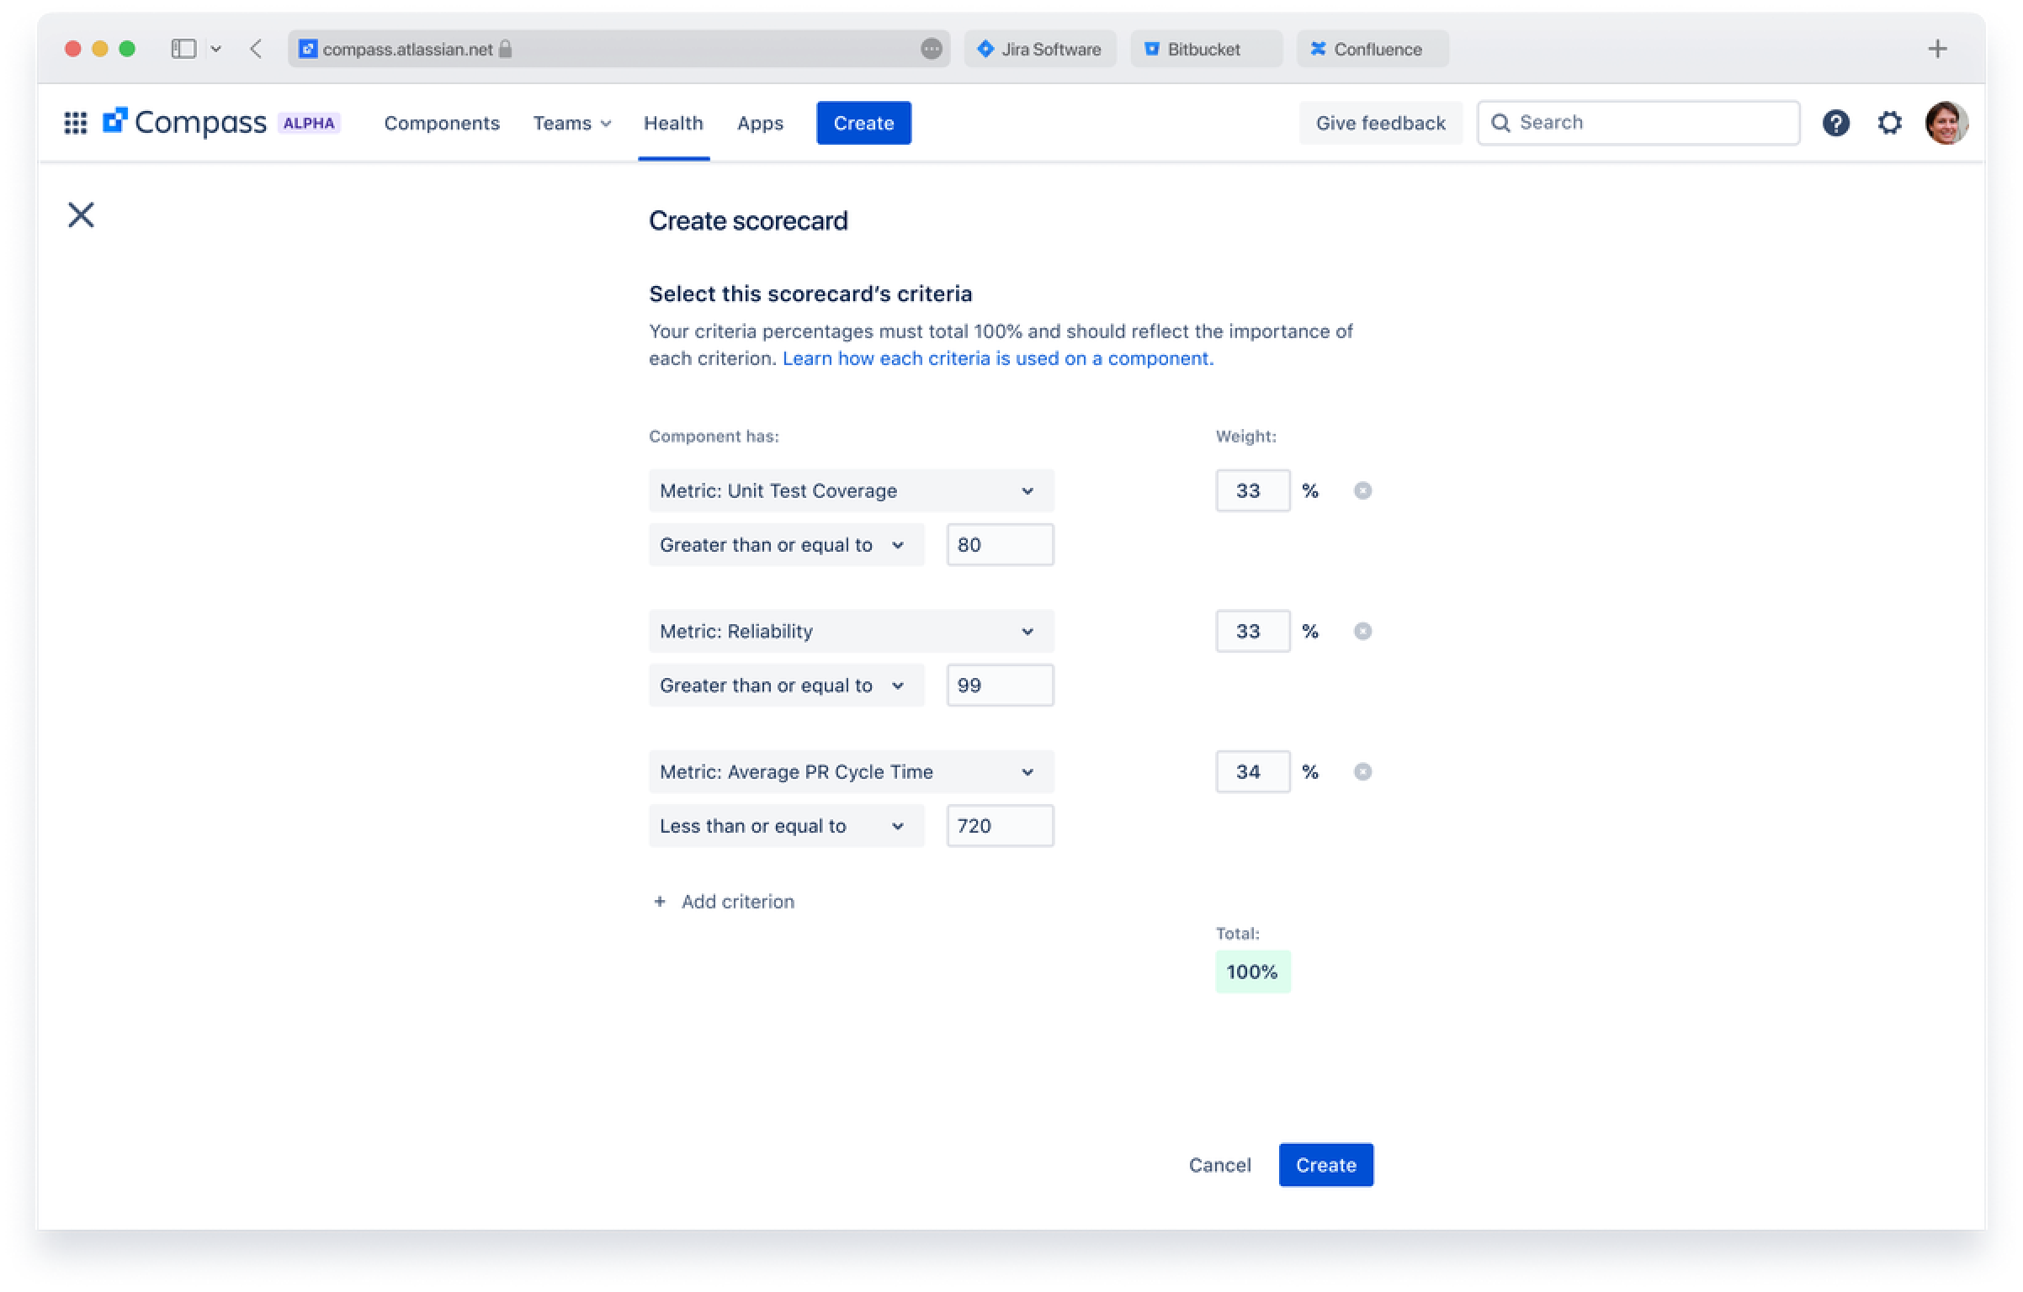
Task: Click the Cancel button
Action: 1221,1164
